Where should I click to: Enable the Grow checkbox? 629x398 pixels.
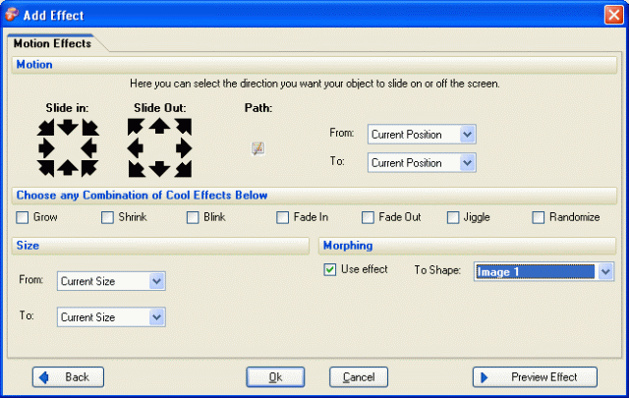point(22,218)
